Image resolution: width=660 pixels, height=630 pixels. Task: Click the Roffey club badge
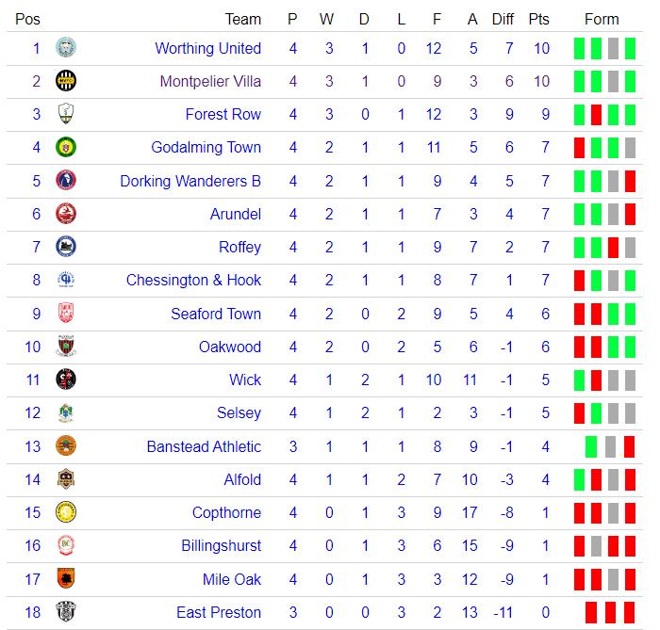tap(66, 247)
